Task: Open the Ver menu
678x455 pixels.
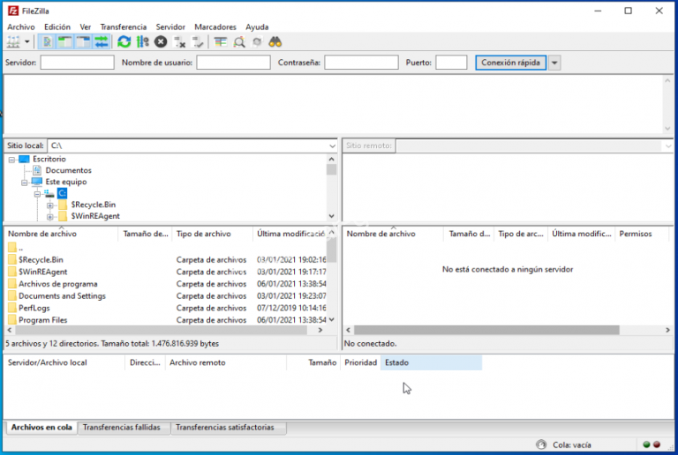Action: tap(85, 26)
